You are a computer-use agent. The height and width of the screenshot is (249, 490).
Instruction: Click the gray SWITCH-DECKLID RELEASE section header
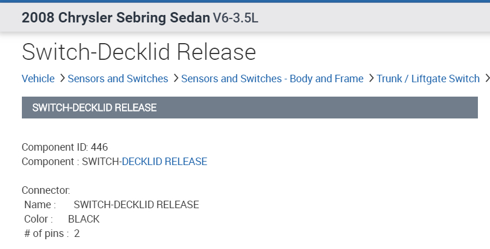click(249, 108)
